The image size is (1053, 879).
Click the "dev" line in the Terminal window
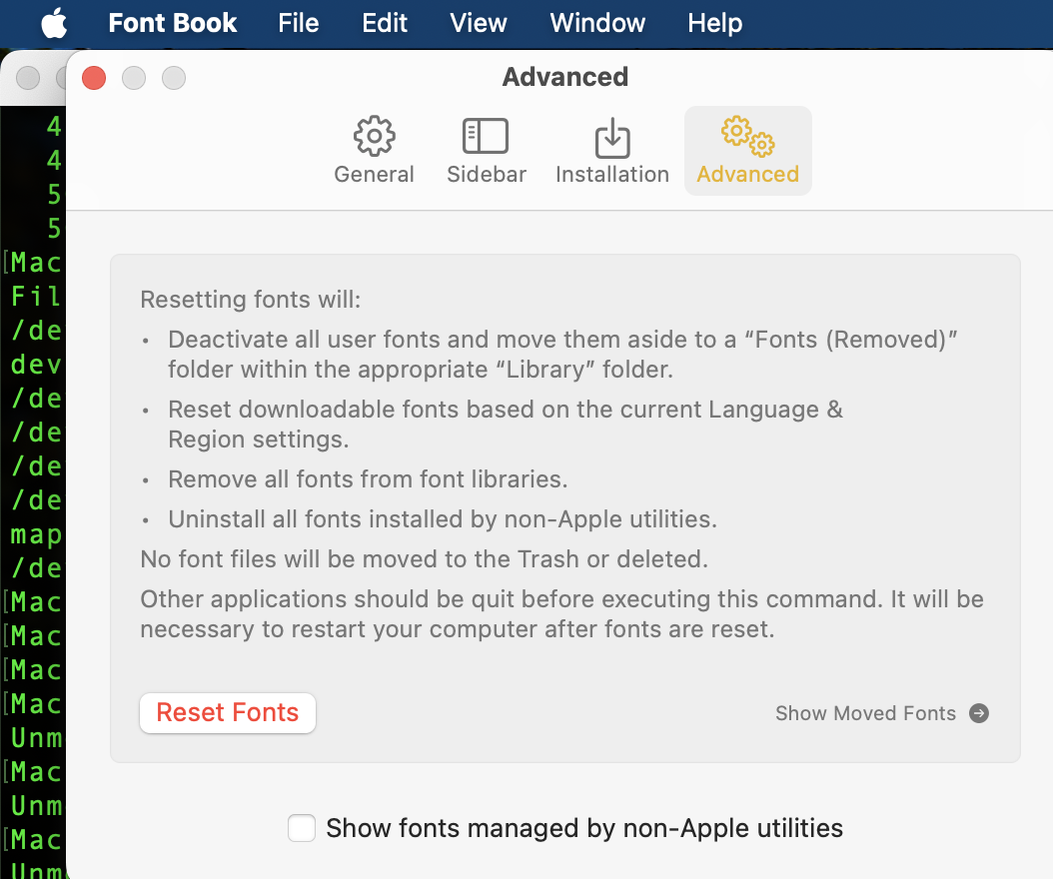pos(36,365)
